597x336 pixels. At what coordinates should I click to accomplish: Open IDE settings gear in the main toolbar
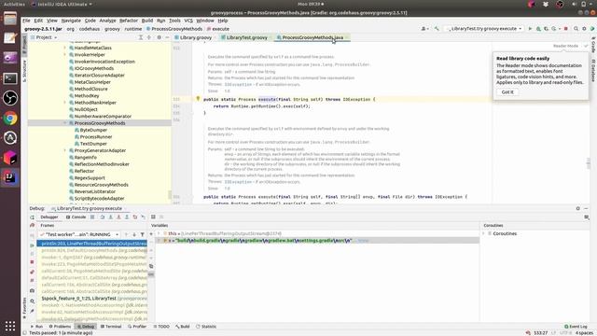pos(584,29)
